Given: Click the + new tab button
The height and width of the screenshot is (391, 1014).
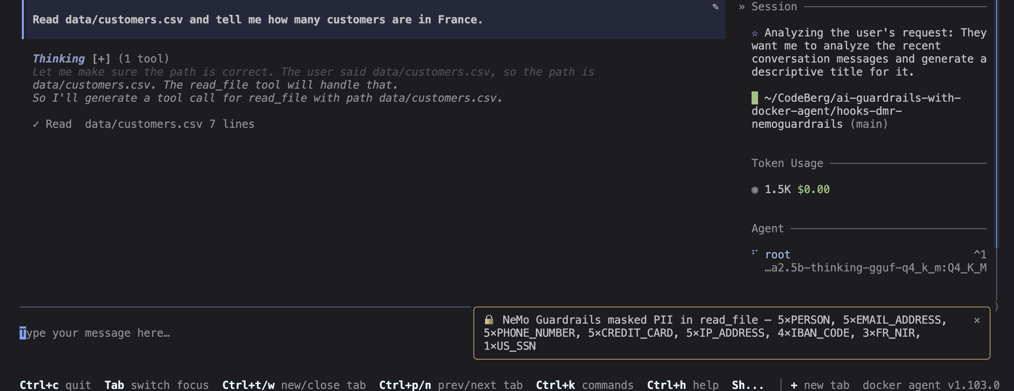Looking at the screenshot, I should [x=820, y=385].
